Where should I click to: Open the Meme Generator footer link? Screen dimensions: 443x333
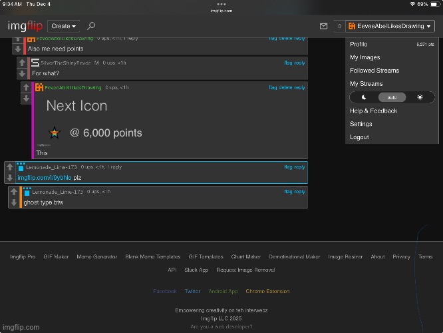[96, 256]
